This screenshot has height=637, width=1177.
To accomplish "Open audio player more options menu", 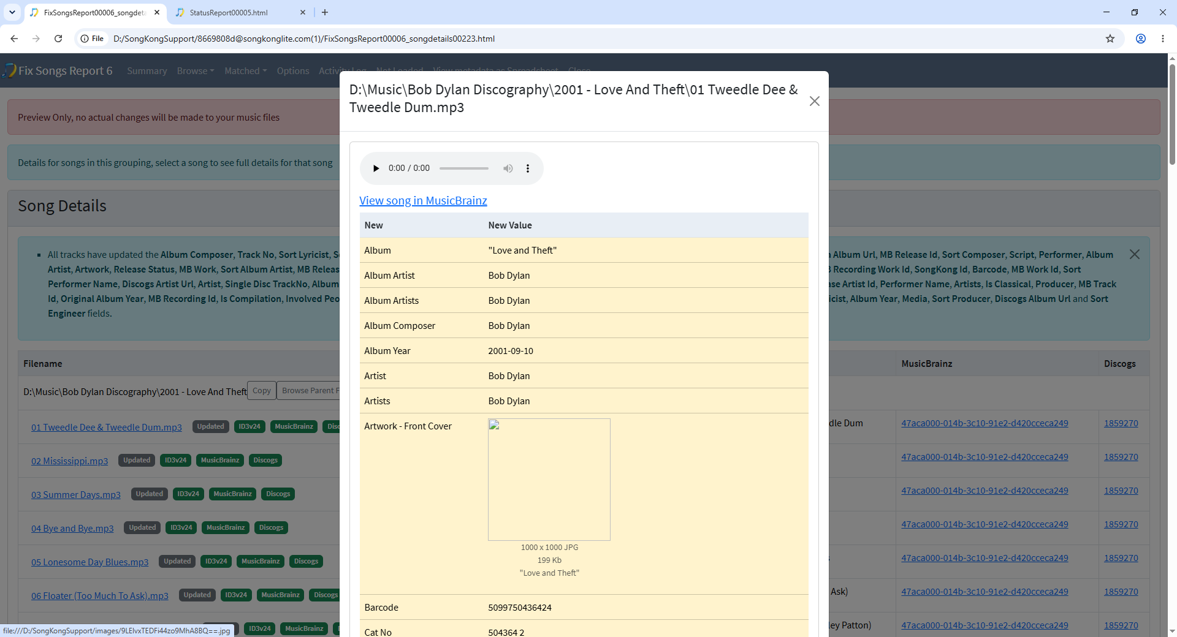I will (x=528, y=168).
